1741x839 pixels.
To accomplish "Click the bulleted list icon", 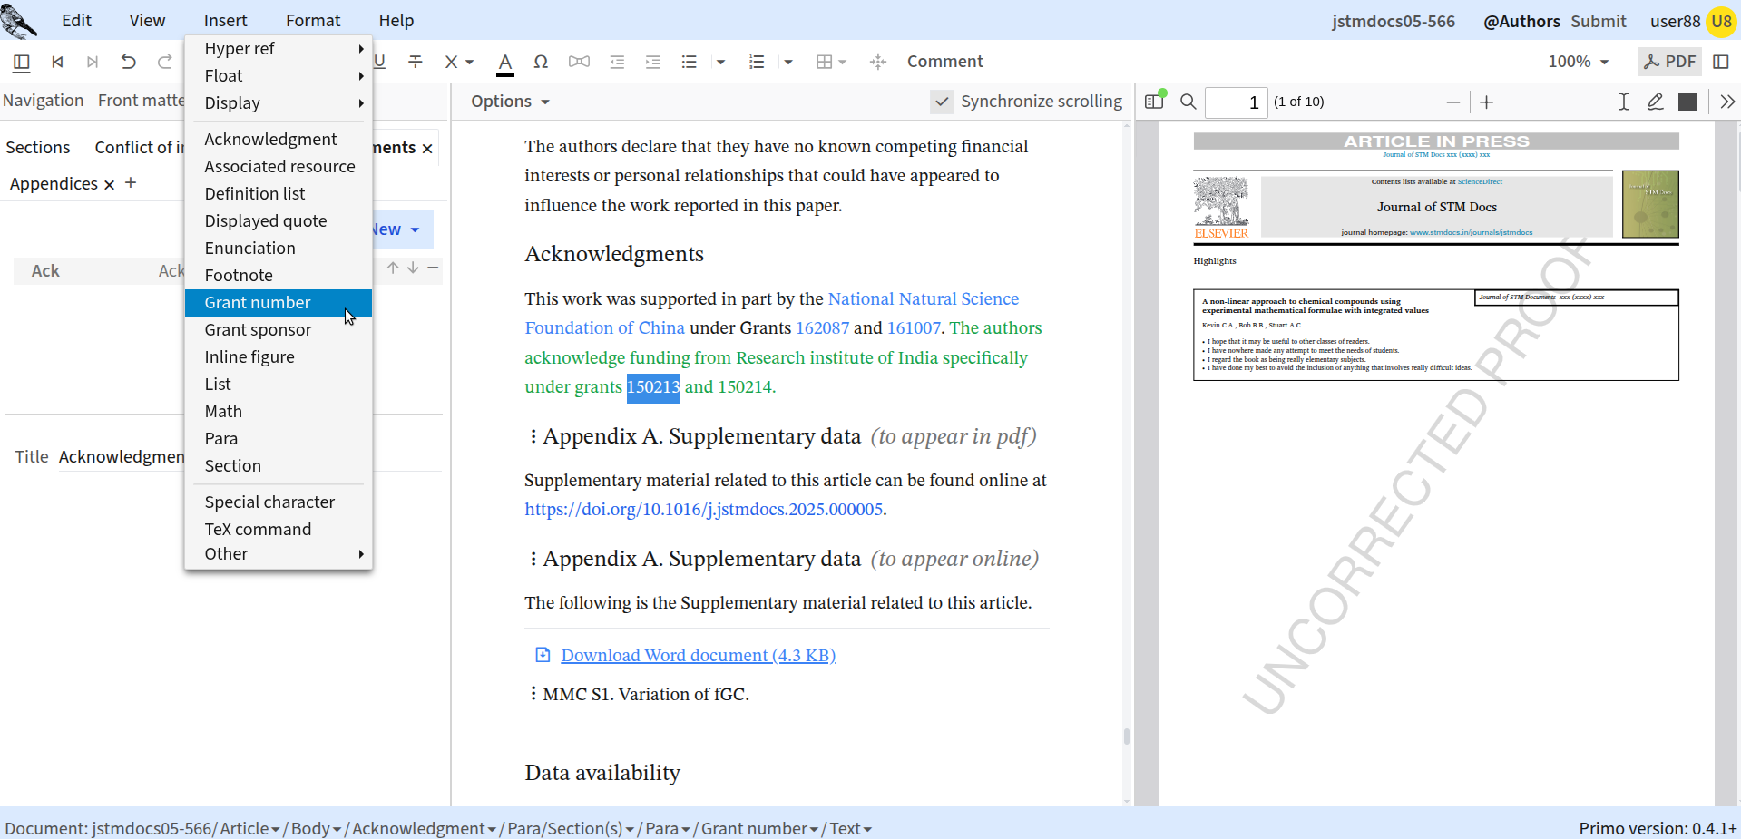I will click(x=690, y=62).
